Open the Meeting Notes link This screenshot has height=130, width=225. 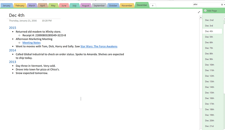(31, 43)
